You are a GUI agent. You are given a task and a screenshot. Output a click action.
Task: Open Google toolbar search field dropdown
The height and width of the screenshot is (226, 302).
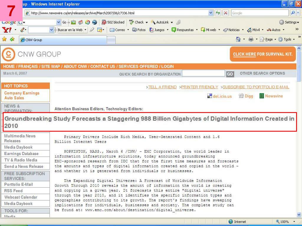coord(59,22)
